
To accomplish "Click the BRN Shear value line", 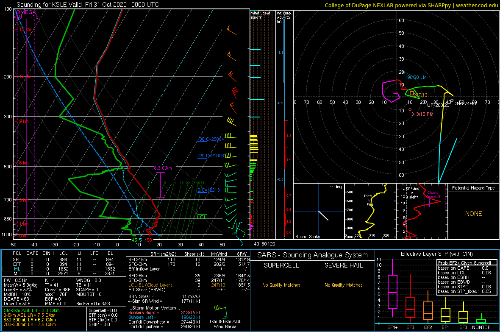I will (164, 296).
